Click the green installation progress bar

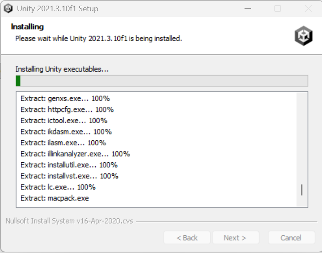click(x=162, y=81)
